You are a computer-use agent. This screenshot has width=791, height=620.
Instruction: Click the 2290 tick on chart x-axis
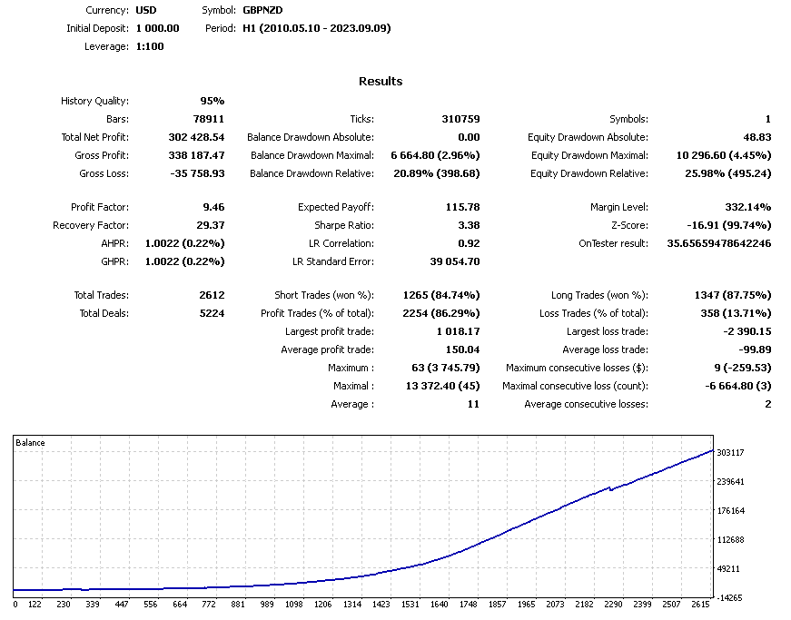[x=613, y=605]
